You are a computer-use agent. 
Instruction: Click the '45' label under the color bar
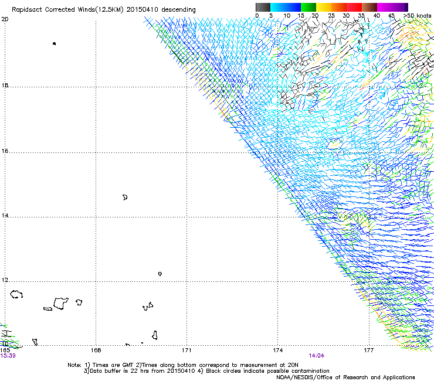tap(391, 16)
